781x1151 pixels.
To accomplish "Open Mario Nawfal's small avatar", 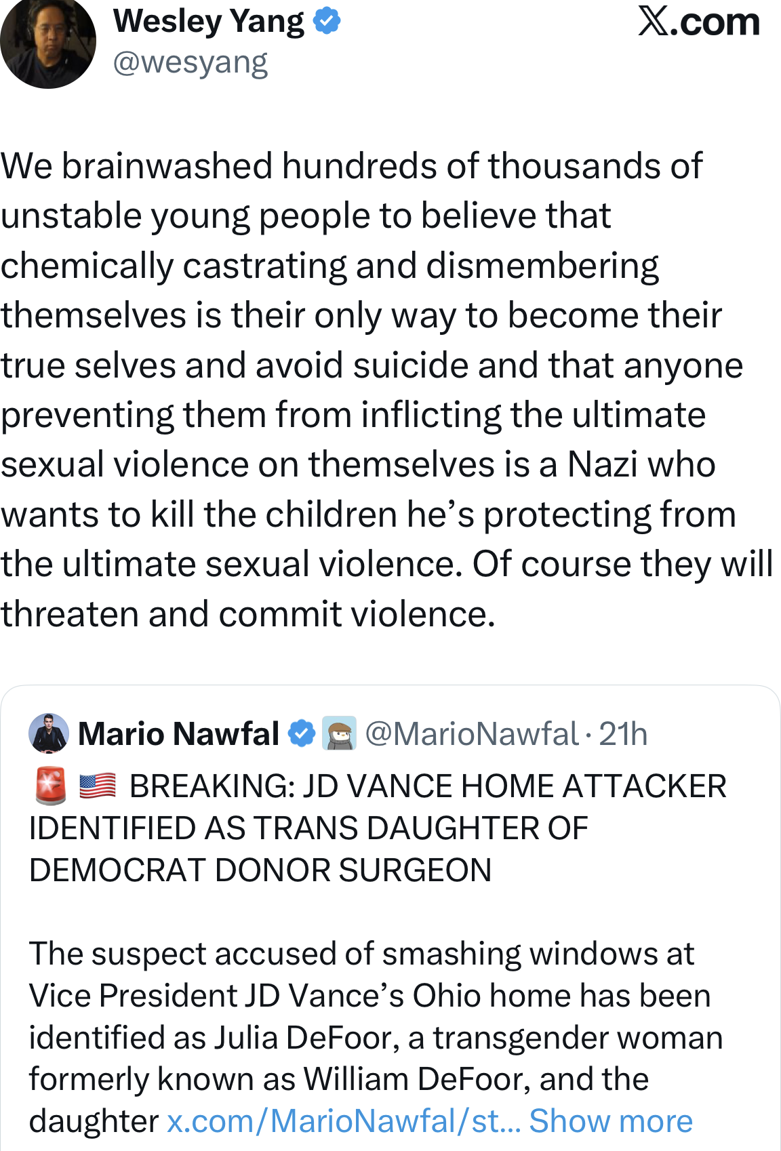I will 49,733.
